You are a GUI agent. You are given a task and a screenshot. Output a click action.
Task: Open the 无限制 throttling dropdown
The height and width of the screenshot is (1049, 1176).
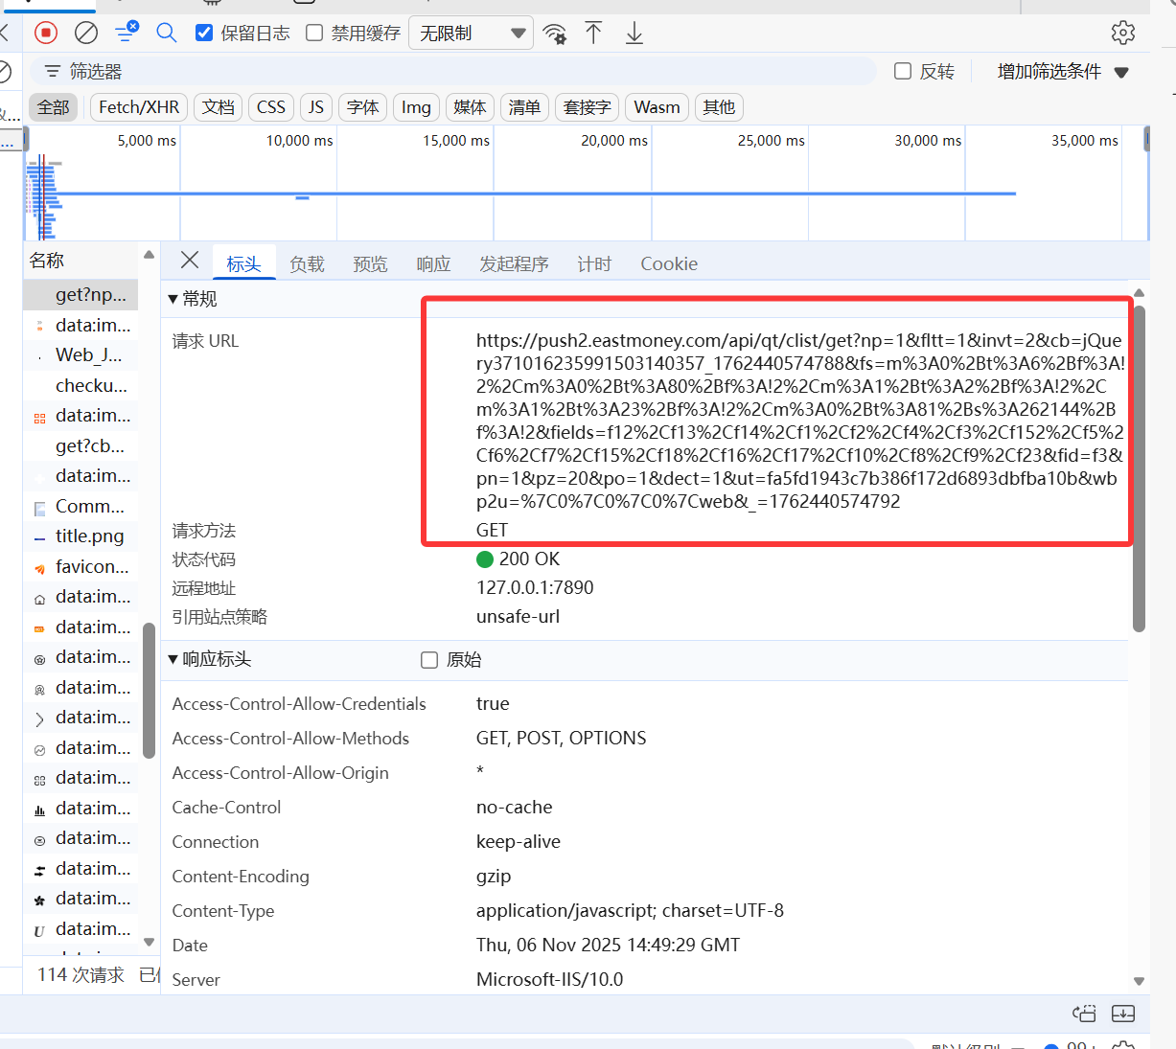(x=470, y=32)
